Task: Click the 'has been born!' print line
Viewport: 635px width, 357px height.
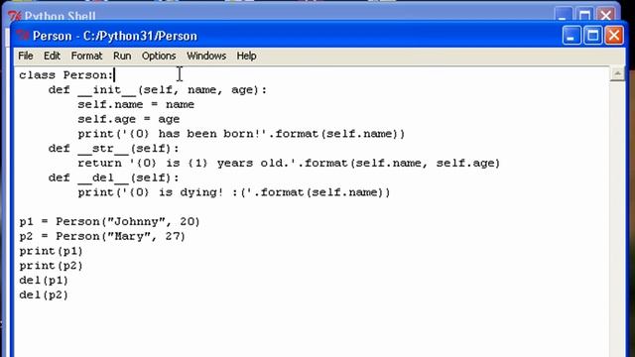Action: [241, 134]
